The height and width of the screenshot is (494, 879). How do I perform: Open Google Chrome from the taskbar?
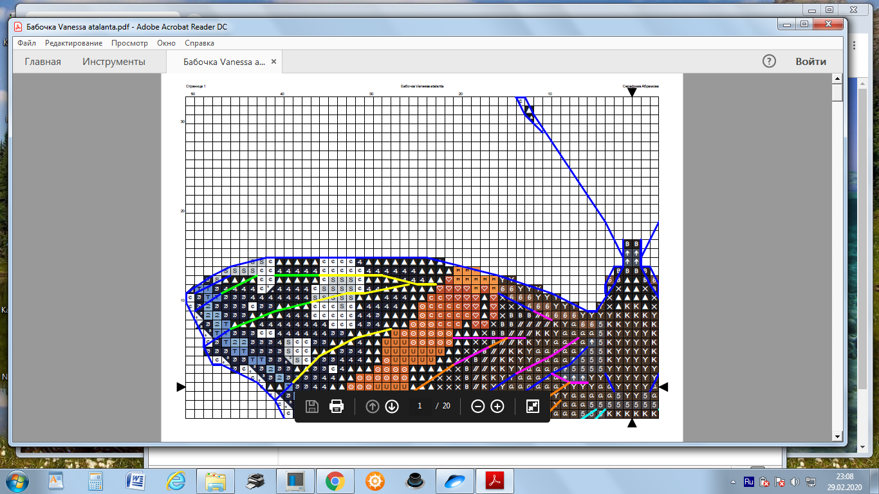coord(335,480)
